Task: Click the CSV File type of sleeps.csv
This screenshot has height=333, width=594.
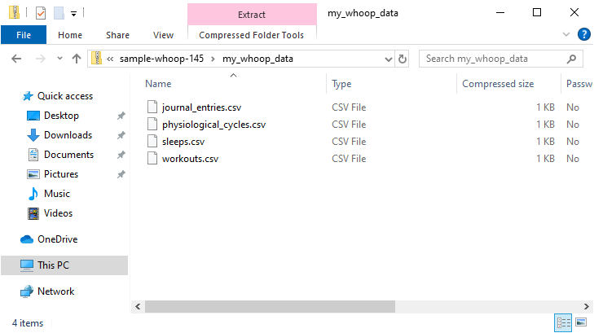Action: point(349,142)
